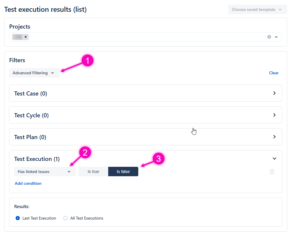Screen dimensions: 291x234
Task: Remove the selected project tag
Action: [26, 37]
